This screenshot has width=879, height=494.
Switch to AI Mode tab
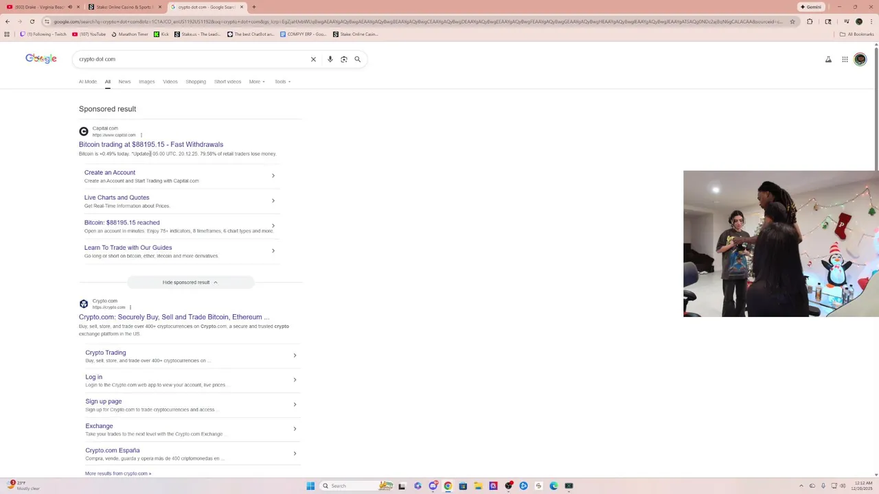click(88, 82)
